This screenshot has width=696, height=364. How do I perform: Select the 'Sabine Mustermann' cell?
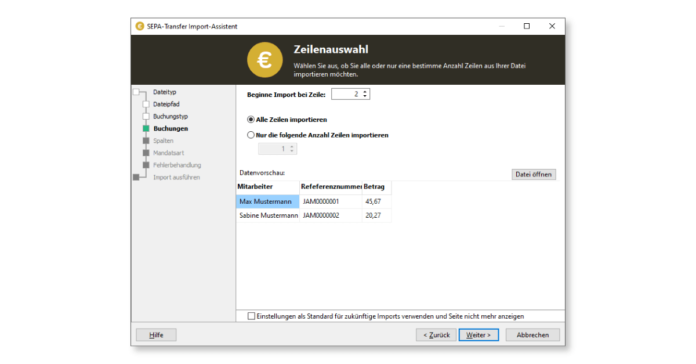click(267, 215)
